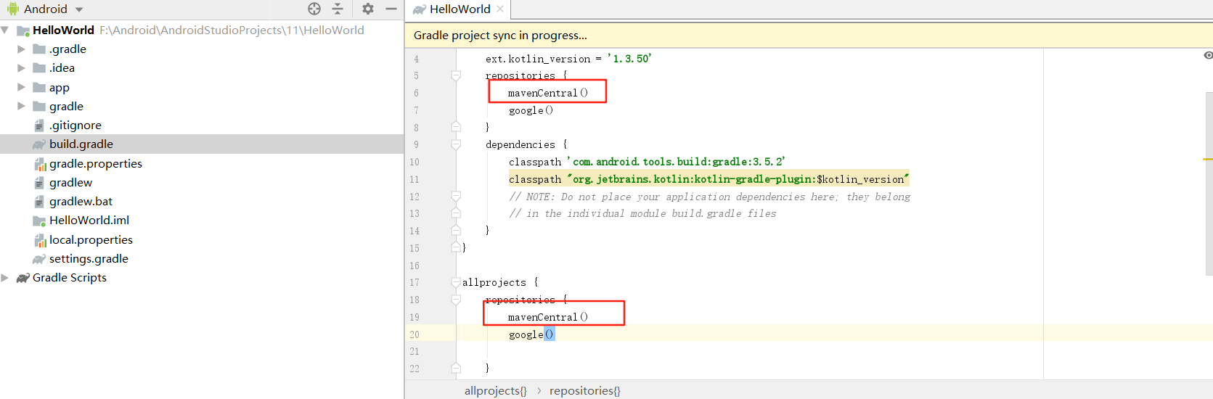The image size is (1213, 399).
Task: Select settings.gradle in the project tree
Action: 89,259
